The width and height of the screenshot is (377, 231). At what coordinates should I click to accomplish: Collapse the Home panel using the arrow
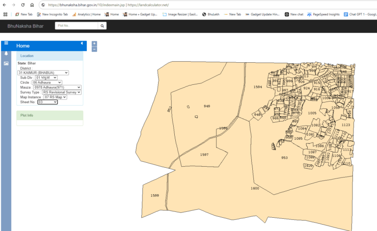81,44
